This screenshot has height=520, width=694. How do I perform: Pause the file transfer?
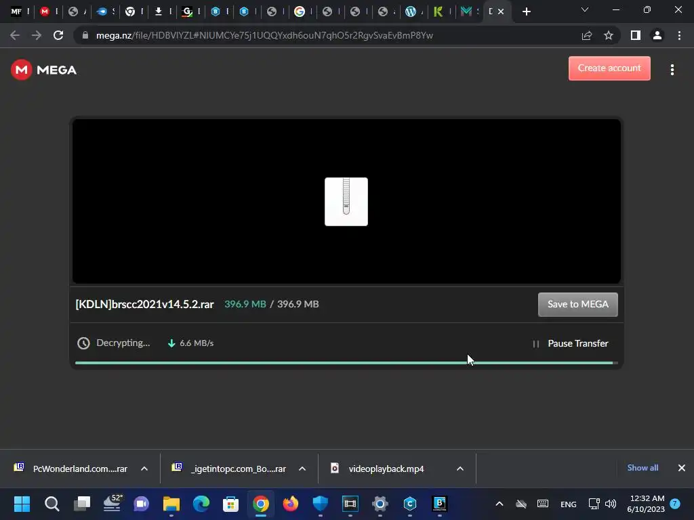570,343
